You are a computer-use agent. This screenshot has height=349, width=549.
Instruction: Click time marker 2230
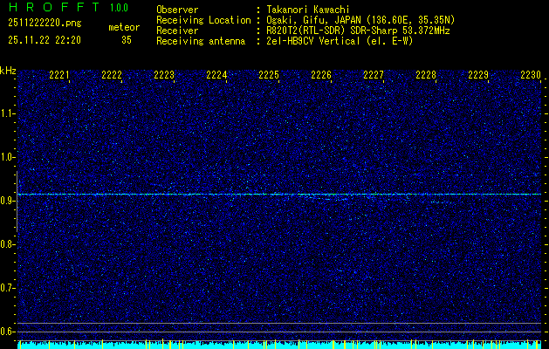point(531,75)
